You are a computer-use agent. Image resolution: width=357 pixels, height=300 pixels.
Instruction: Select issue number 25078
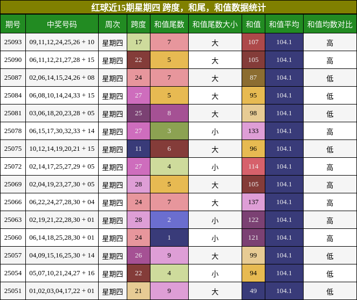click(x=13, y=131)
